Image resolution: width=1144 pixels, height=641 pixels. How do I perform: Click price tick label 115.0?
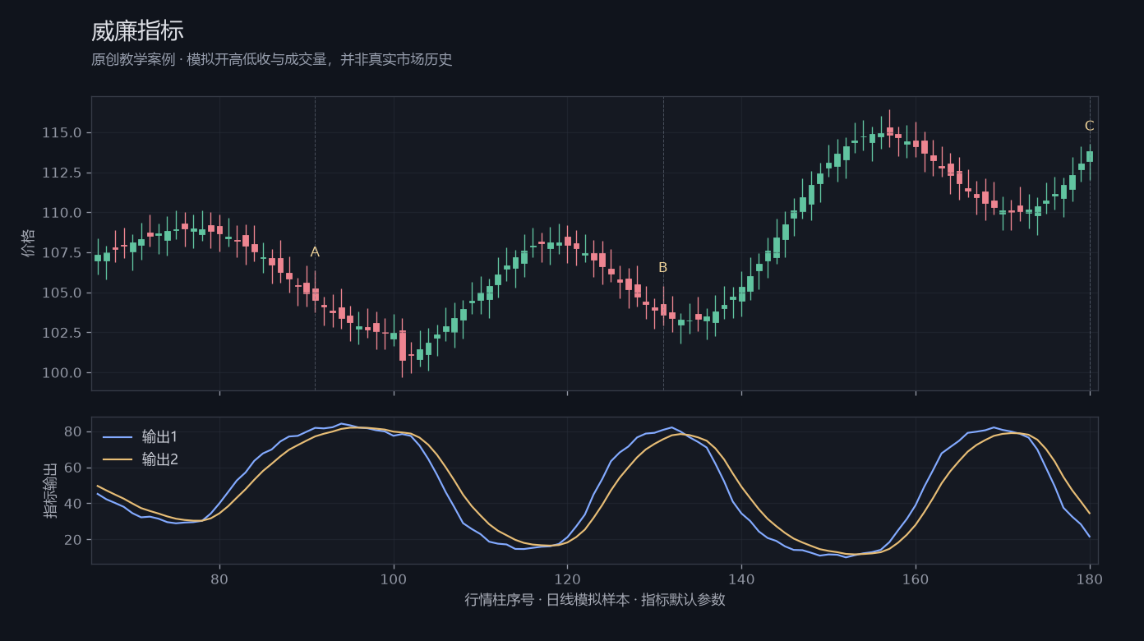point(62,133)
